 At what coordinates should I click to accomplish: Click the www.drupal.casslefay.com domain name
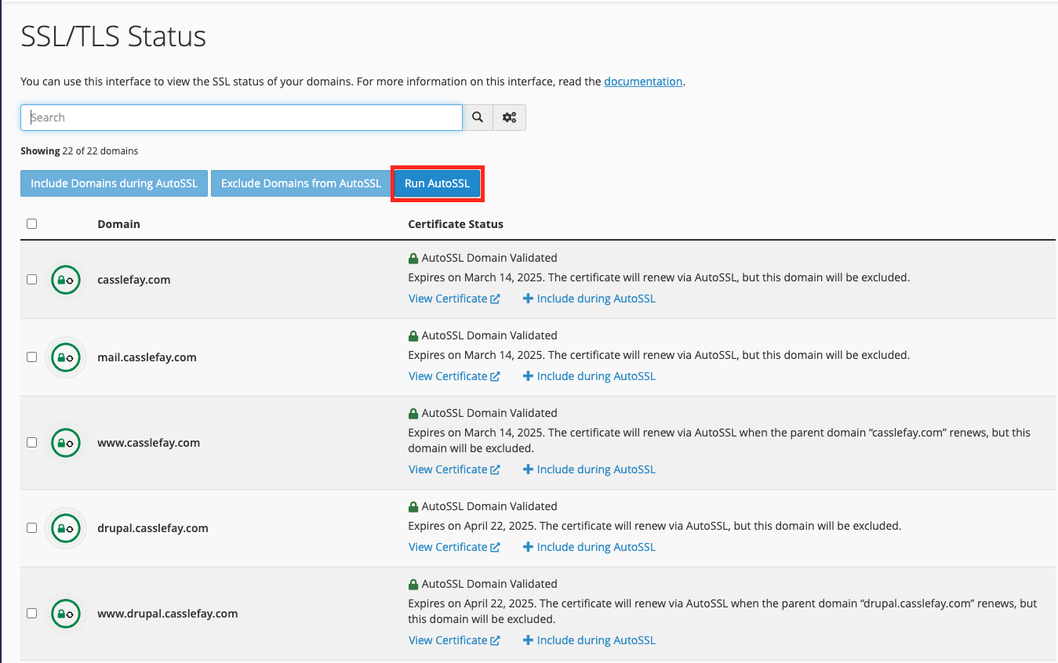(x=167, y=614)
